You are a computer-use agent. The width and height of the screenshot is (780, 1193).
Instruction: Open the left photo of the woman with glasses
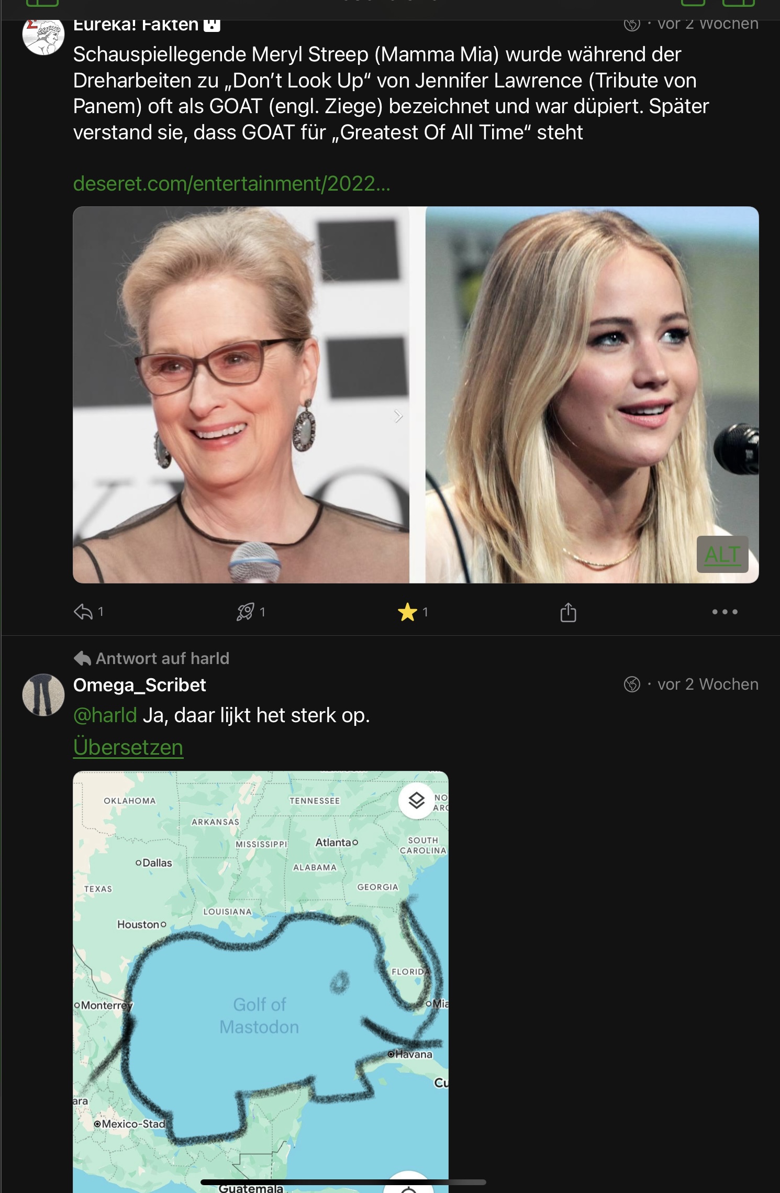coord(241,395)
